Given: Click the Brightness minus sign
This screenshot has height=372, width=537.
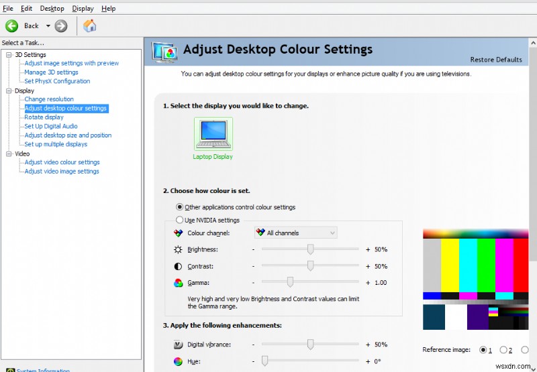Looking at the screenshot, I should click(x=254, y=249).
